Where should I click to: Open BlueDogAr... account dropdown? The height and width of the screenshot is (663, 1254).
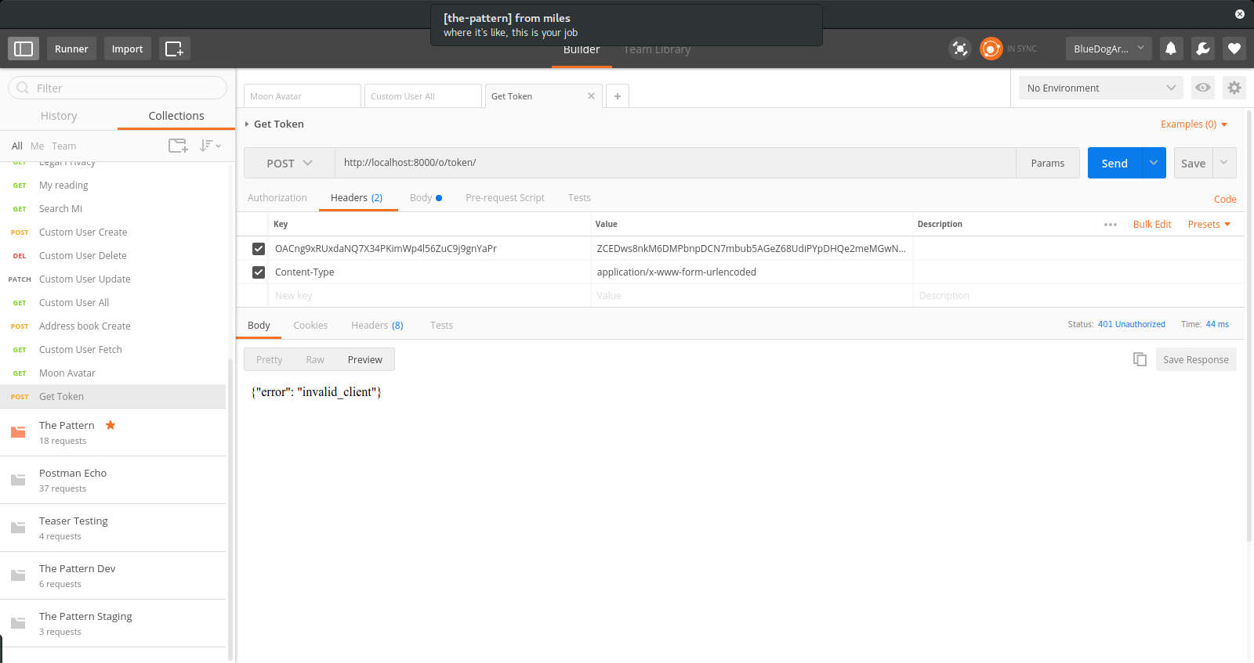tap(1108, 49)
